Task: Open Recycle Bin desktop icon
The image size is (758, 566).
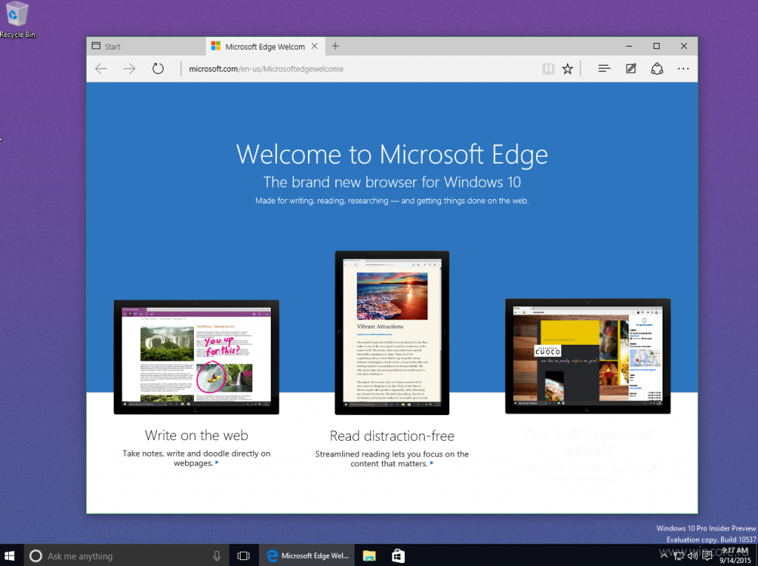Action: 18,20
